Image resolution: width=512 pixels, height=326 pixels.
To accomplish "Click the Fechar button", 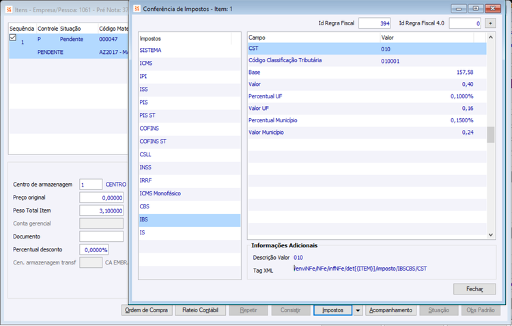I will pos(474,289).
